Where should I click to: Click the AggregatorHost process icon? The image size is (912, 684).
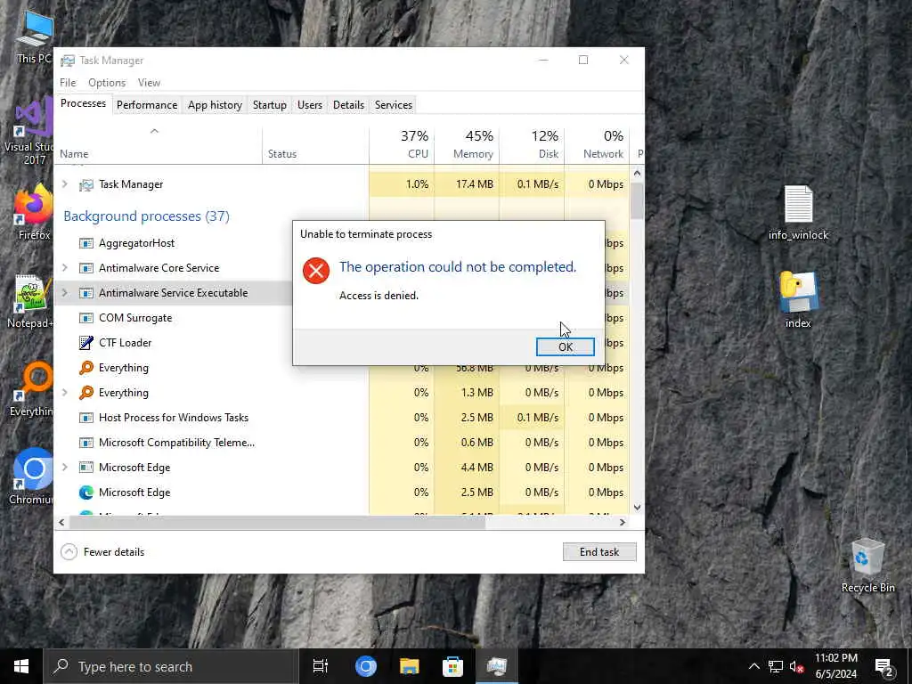(x=86, y=242)
